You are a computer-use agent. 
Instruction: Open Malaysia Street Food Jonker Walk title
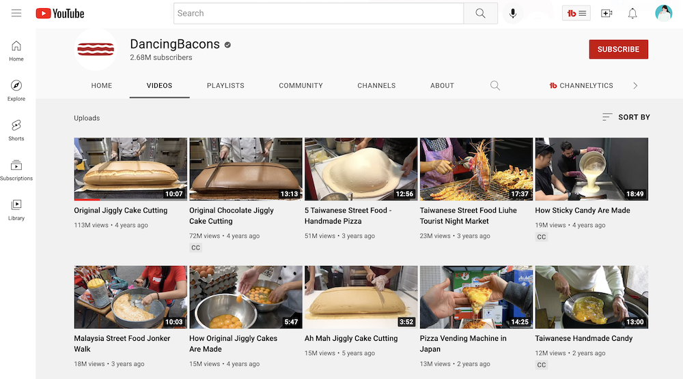pyautogui.click(x=122, y=344)
